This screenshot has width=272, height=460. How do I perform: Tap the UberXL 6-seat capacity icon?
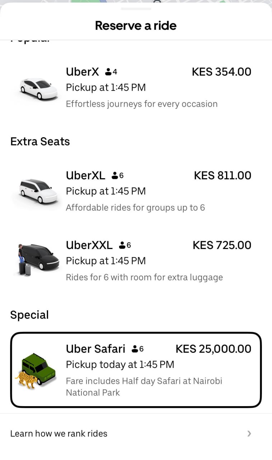coord(117,176)
